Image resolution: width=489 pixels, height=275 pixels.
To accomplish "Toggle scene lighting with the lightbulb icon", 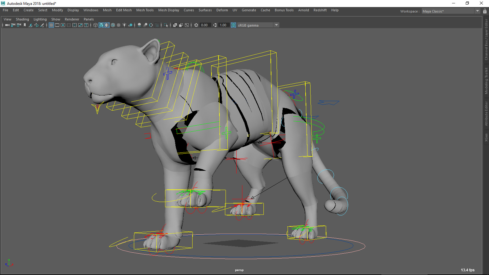I will click(124, 25).
